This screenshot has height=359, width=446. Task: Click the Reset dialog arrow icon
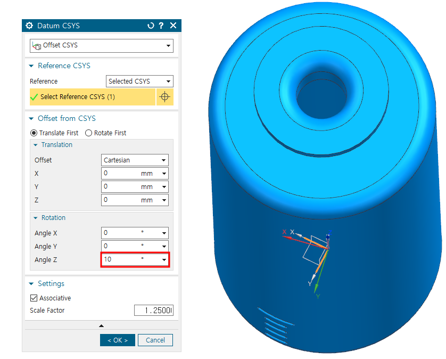[x=151, y=26]
